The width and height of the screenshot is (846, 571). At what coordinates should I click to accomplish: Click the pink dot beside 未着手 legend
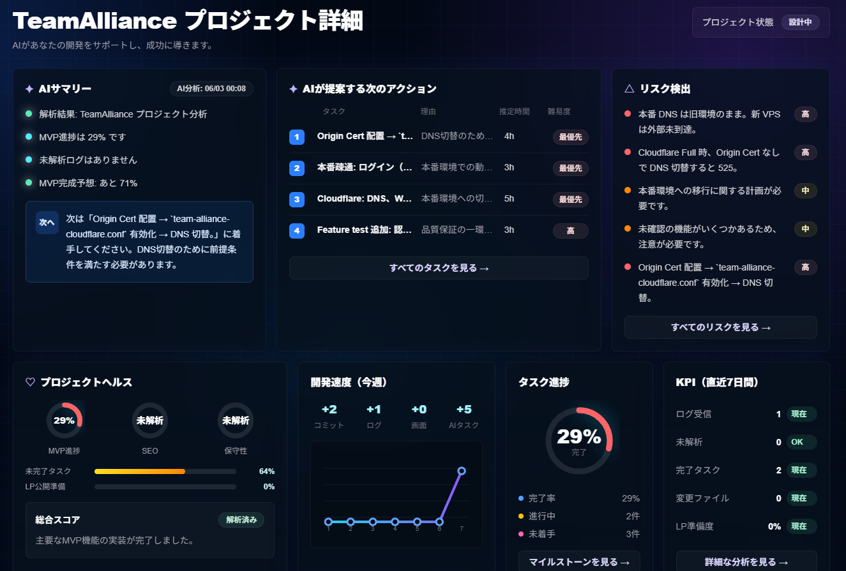(x=521, y=533)
